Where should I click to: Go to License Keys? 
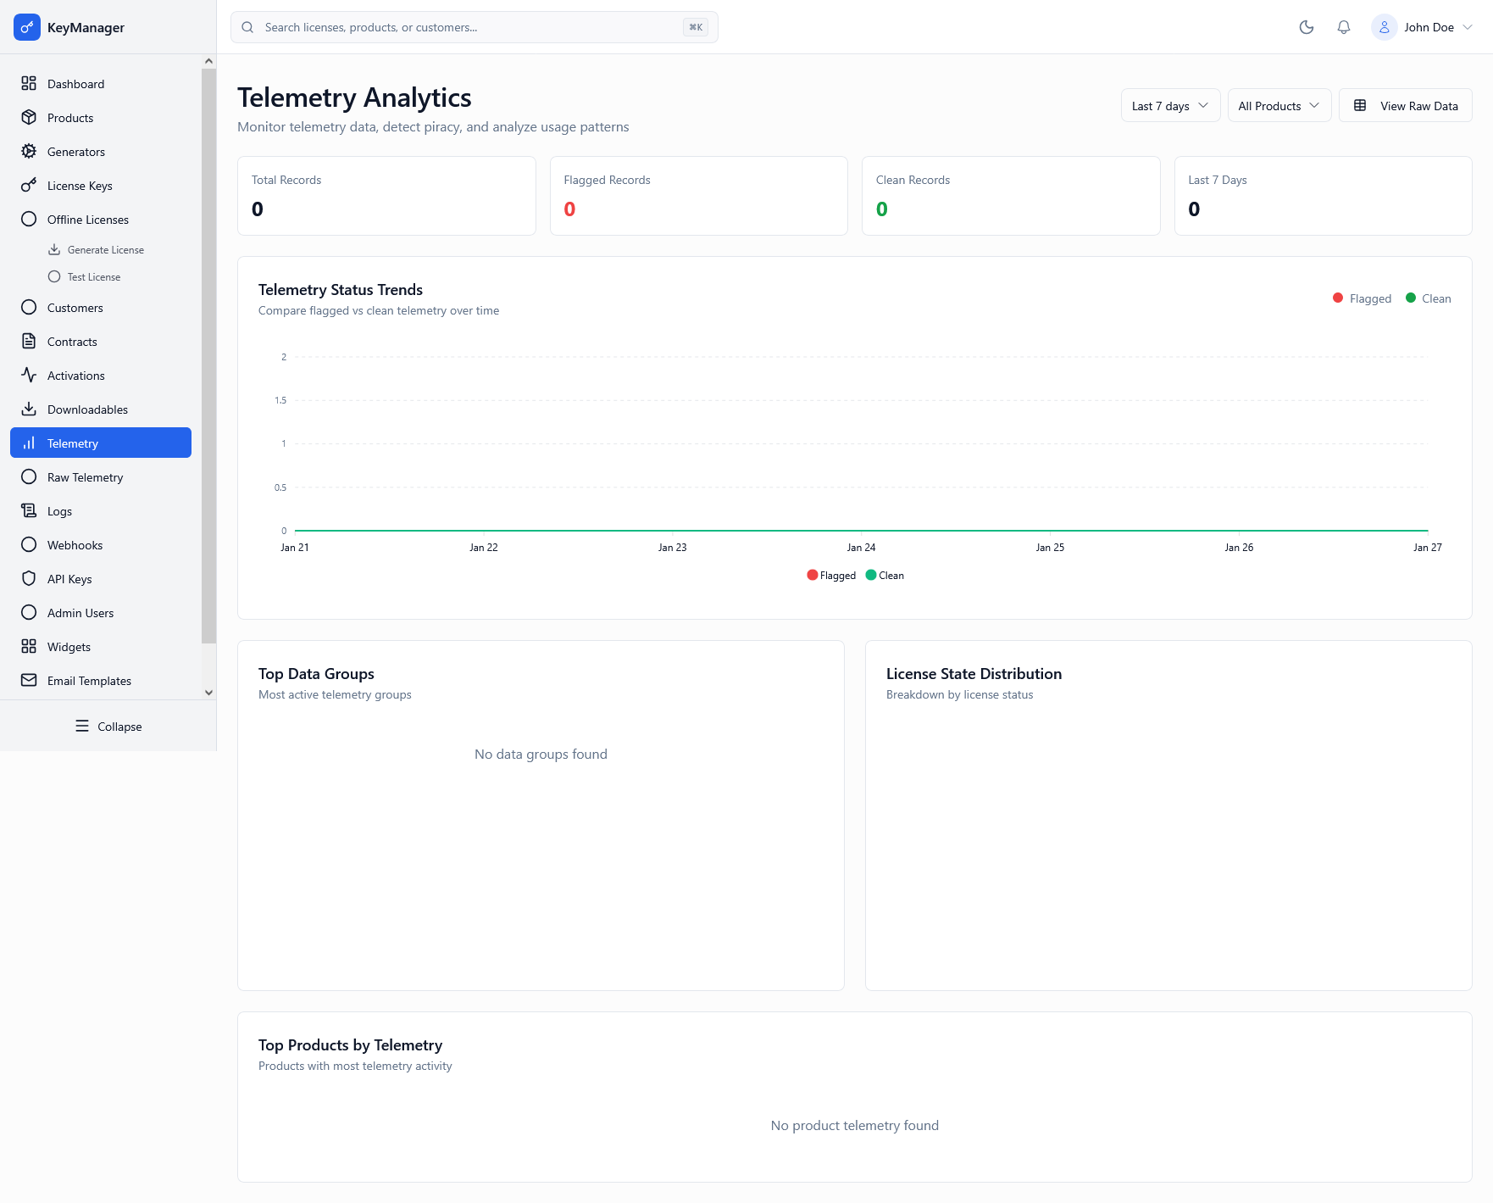coord(79,185)
